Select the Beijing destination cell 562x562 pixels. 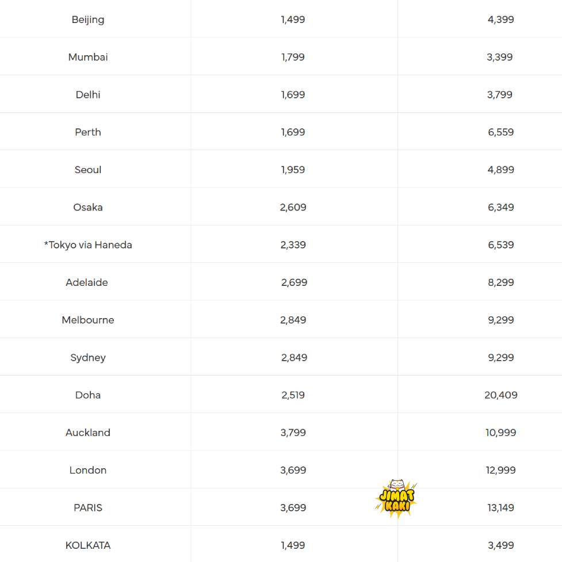point(88,20)
